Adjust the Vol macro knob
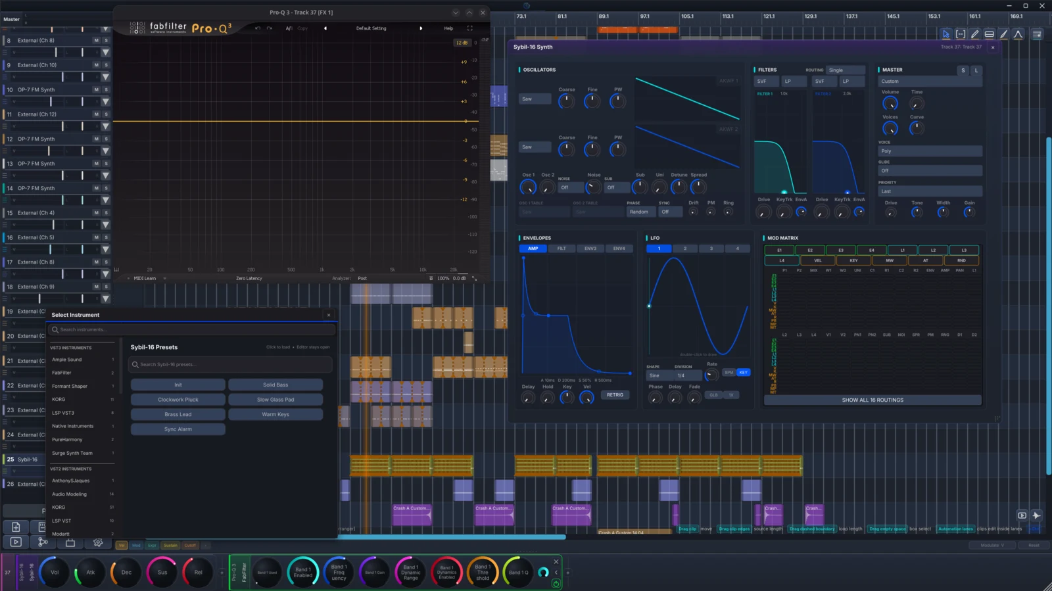This screenshot has width=1052, height=591. (x=55, y=572)
